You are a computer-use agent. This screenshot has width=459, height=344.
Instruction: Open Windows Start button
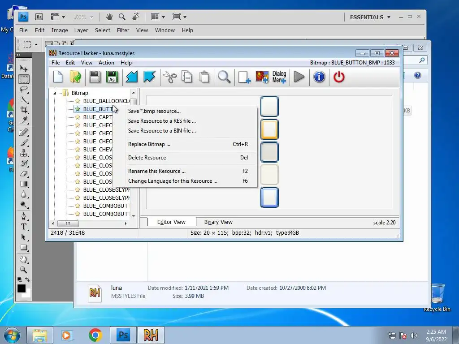tap(12, 335)
